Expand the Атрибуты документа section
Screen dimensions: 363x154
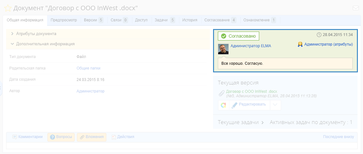(36, 33)
